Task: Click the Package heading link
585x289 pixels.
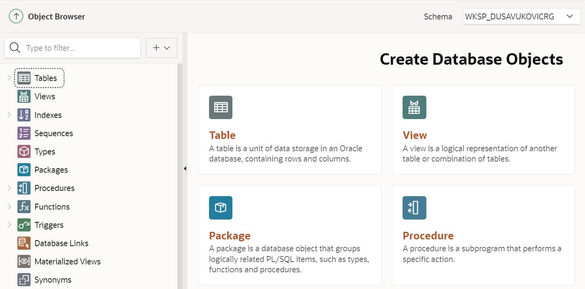Action: [x=230, y=236]
